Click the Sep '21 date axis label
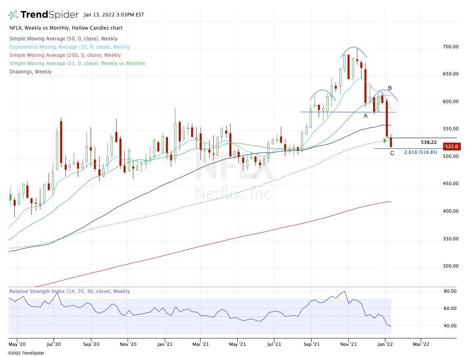 311,344
